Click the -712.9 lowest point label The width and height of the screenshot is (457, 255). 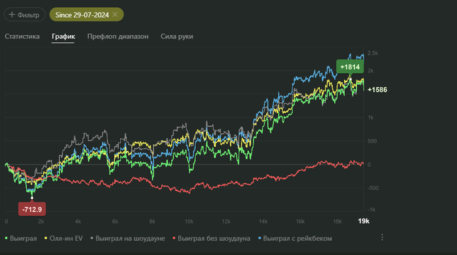tap(32, 209)
